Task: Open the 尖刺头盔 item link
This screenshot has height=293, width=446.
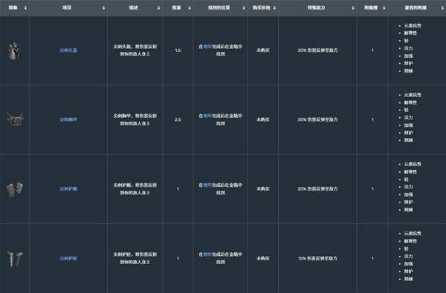Action: click(68, 50)
